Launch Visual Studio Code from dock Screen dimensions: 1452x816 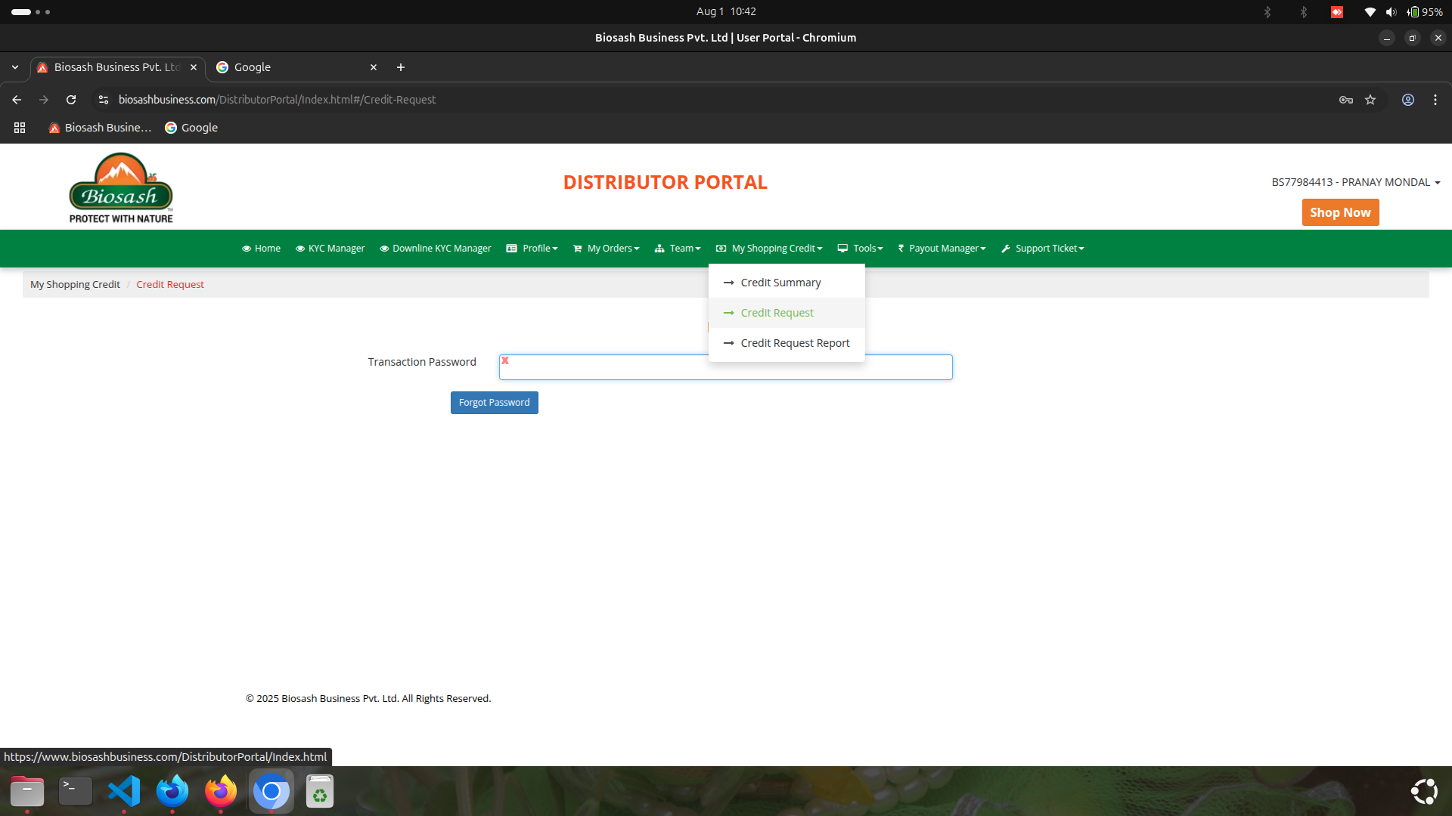pos(124,791)
